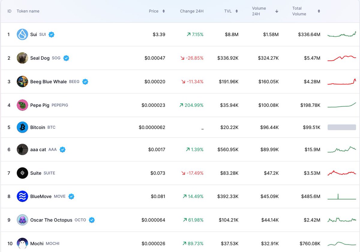Open the Beeg Blue Whale name link
The height and width of the screenshot is (252, 360).
[49, 82]
